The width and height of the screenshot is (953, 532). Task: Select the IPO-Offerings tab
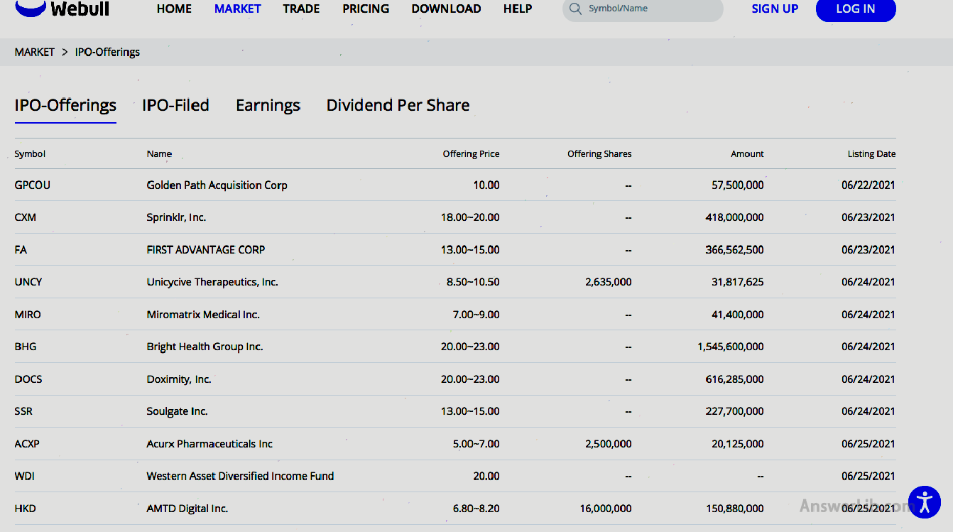pyautogui.click(x=65, y=105)
